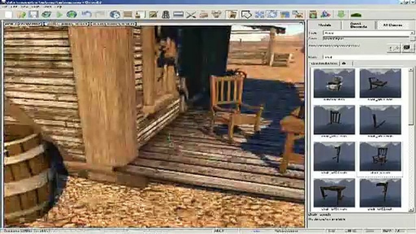
Task: Click the dark road-shaped toolbar icon
Action: tap(166, 15)
